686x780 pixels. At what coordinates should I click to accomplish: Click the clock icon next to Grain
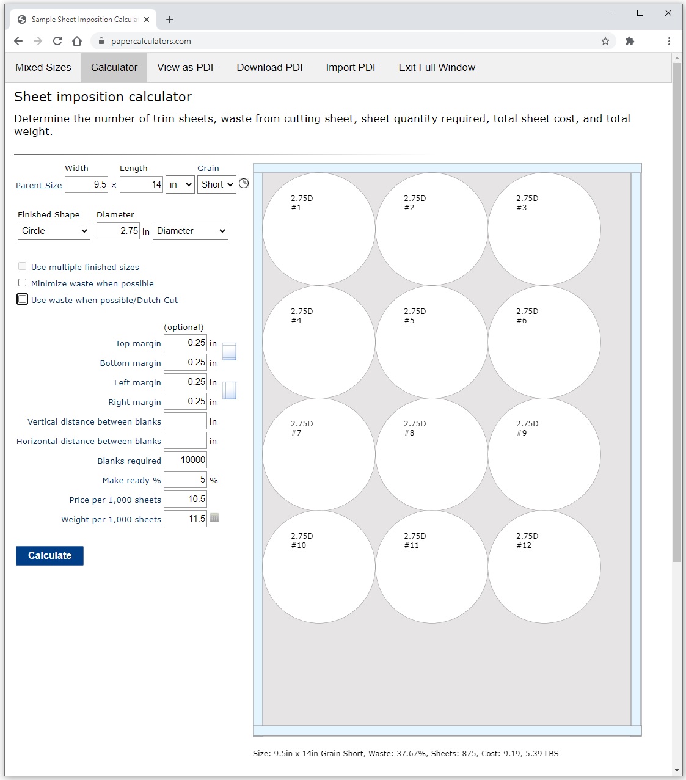pyautogui.click(x=244, y=184)
